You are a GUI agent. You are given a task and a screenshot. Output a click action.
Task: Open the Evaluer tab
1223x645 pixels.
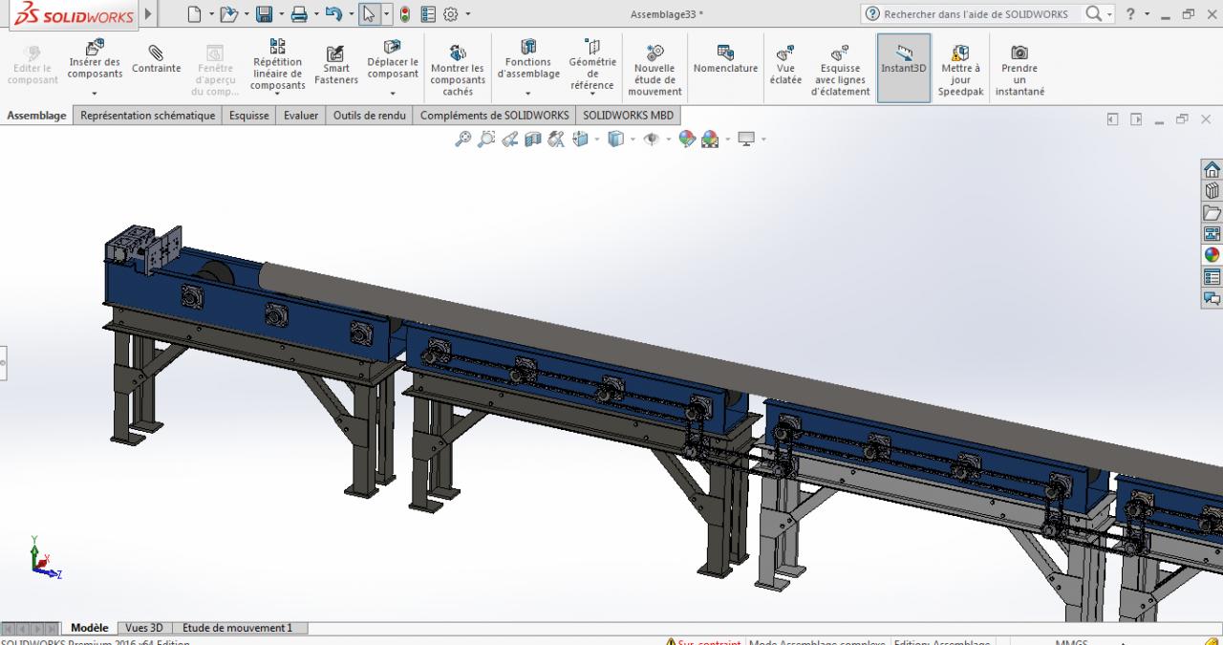pyautogui.click(x=300, y=116)
